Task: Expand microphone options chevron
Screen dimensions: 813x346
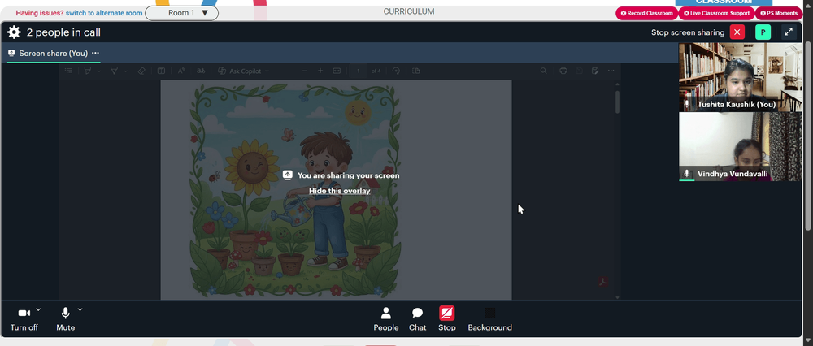Action: [x=80, y=309]
